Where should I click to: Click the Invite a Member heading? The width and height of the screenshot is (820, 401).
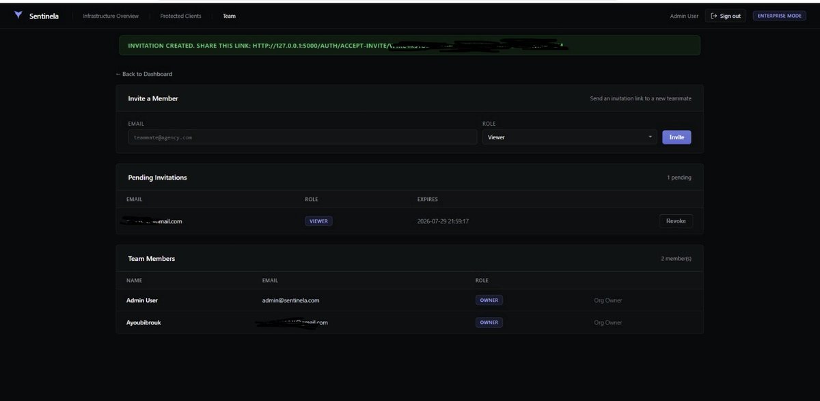coord(153,98)
